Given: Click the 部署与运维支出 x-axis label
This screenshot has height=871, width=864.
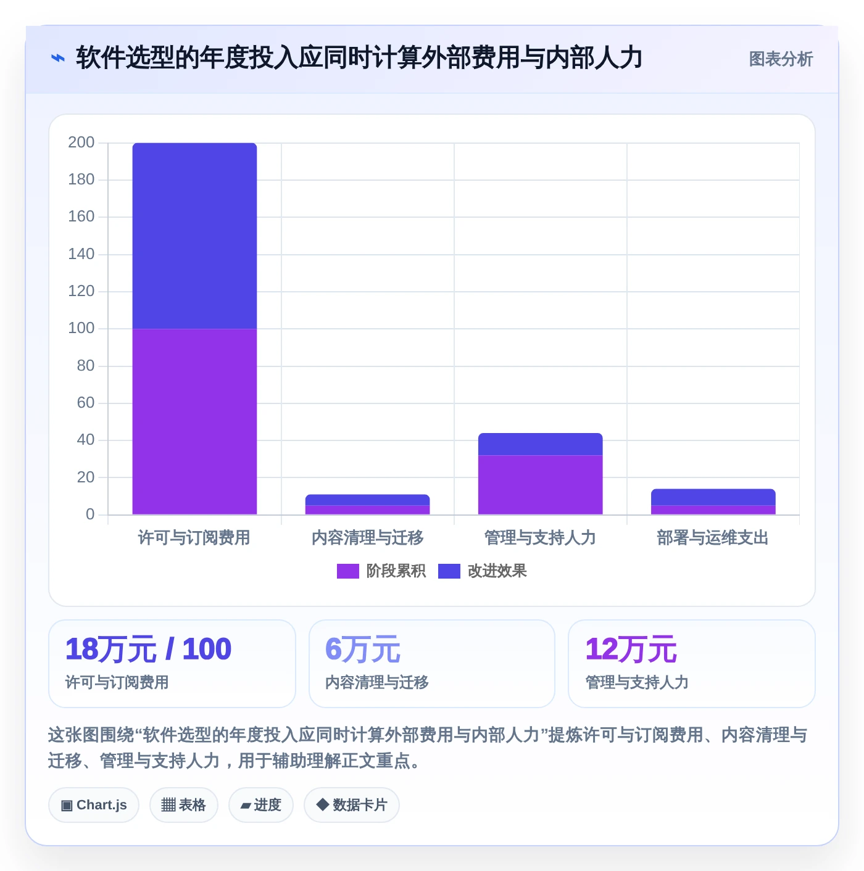Looking at the screenshot, I should pyautogui.click(x=713, y=538).
